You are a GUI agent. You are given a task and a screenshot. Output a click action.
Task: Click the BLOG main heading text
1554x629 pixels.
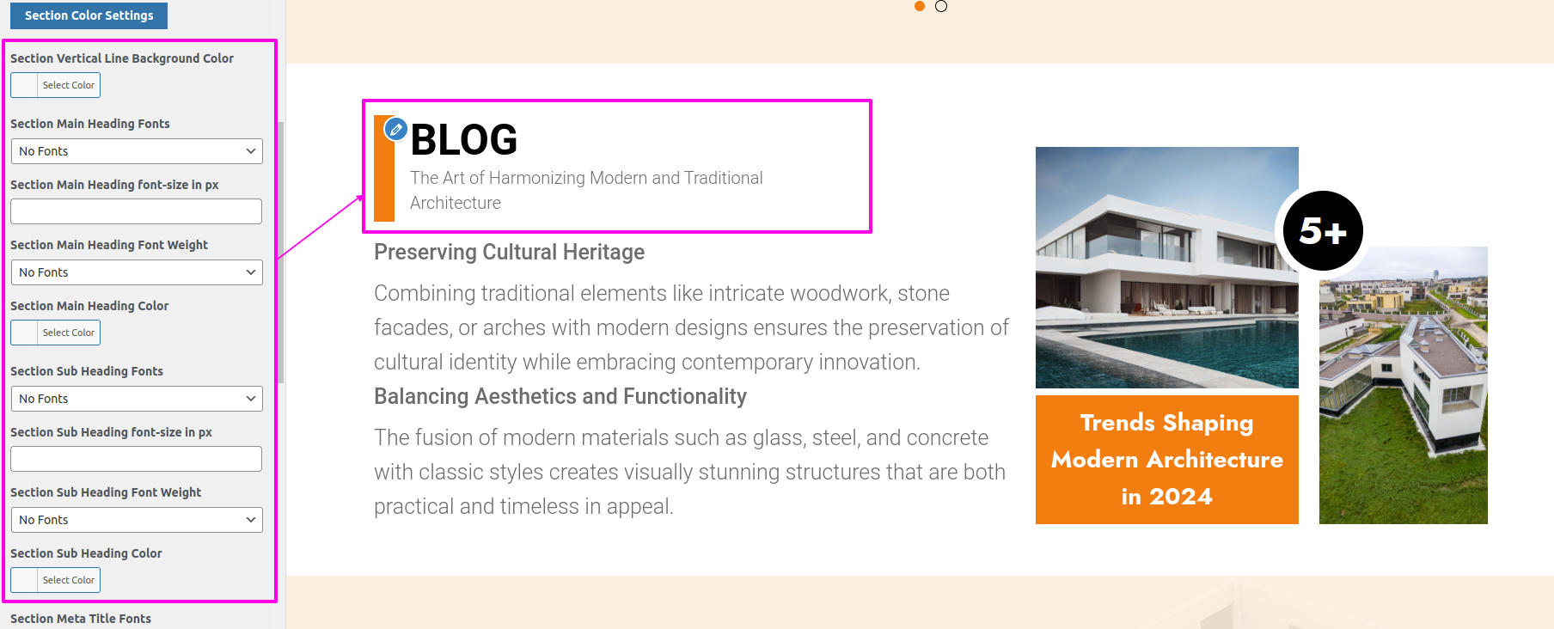point(464,140)
